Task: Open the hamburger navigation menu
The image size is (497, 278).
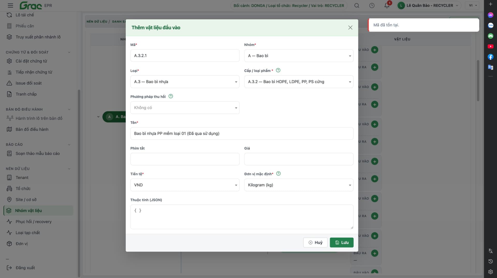Action: [x=10, y=5]
